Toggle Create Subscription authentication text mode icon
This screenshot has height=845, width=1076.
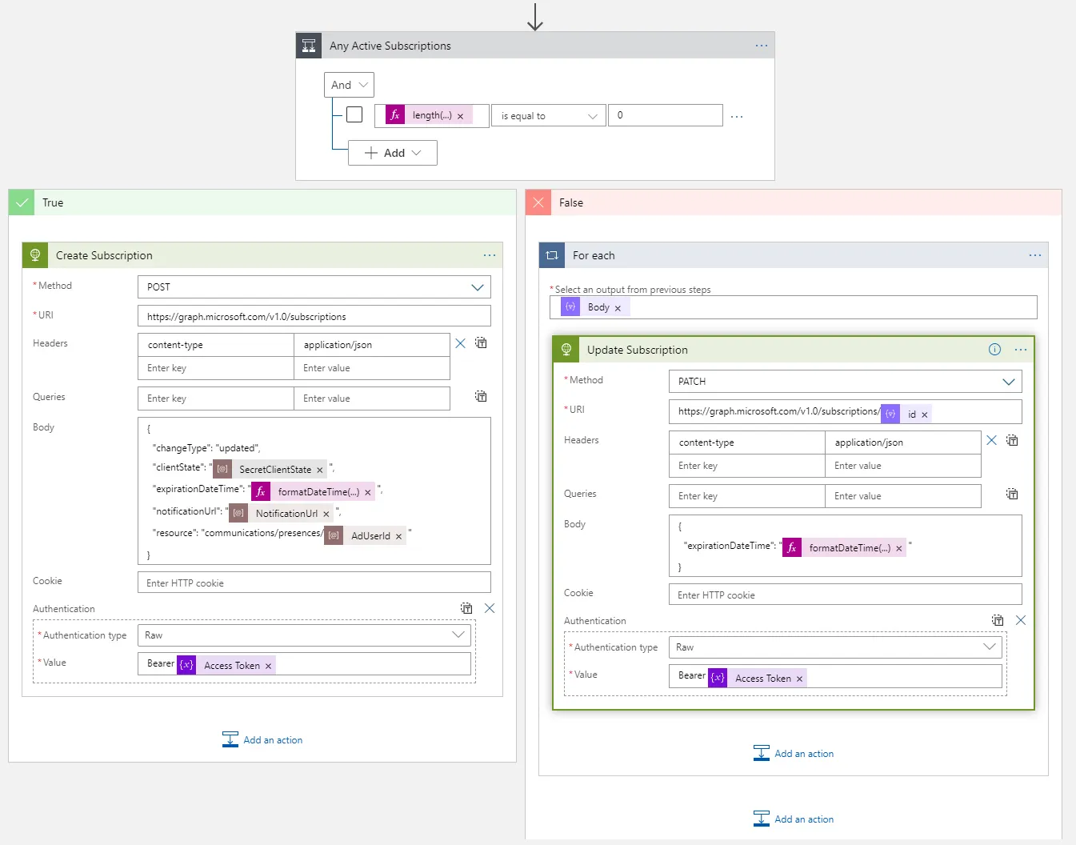[x=466, y=608]
